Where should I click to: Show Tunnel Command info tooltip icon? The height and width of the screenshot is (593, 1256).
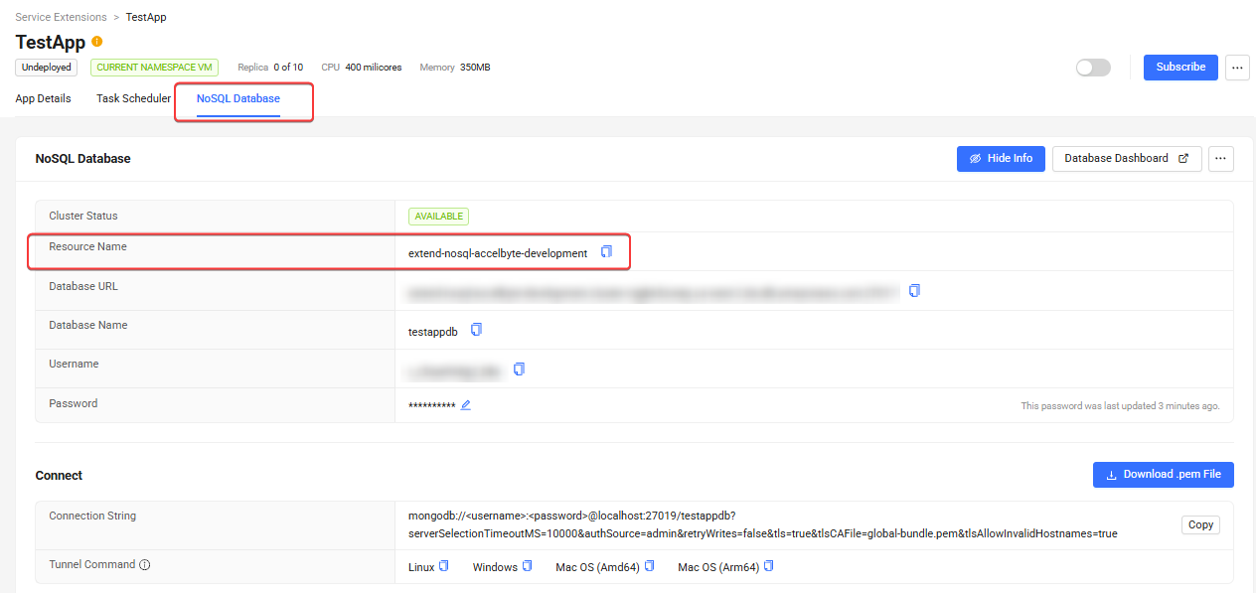pyautogui.click(x=144, y=565)
